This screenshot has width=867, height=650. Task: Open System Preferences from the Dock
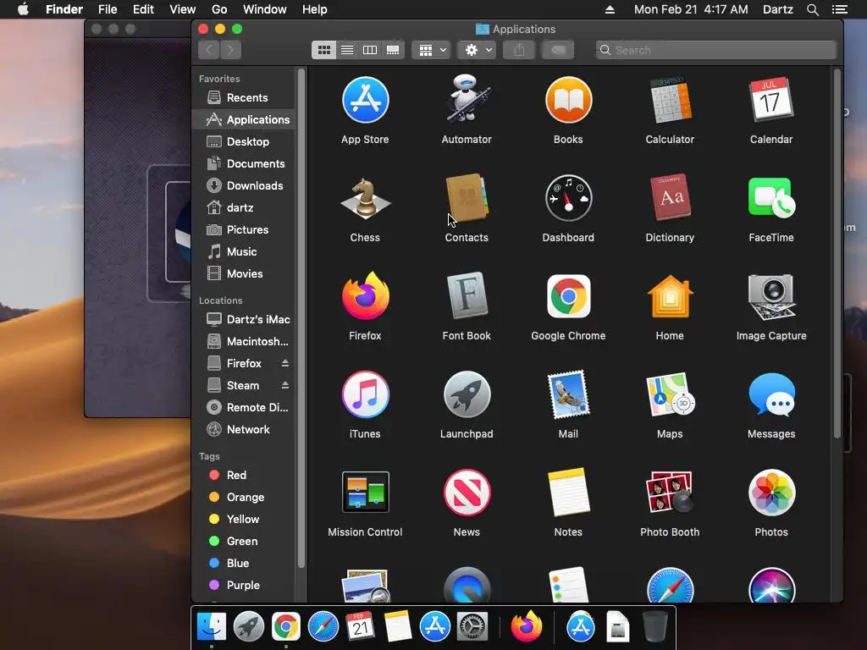pyautogui.click(x=472, y=627)
